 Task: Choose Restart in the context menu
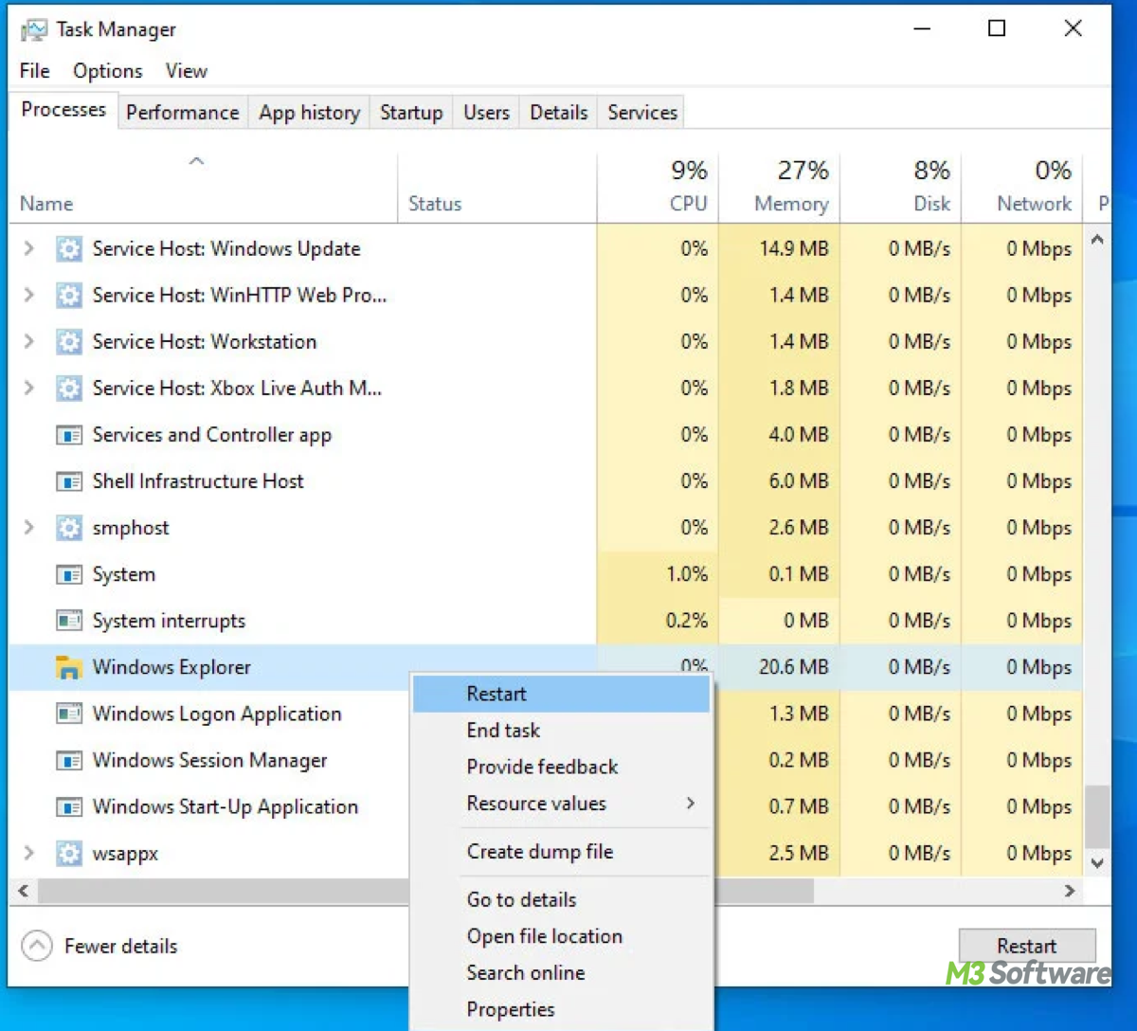pyautogui.click(x=561, y=694)
